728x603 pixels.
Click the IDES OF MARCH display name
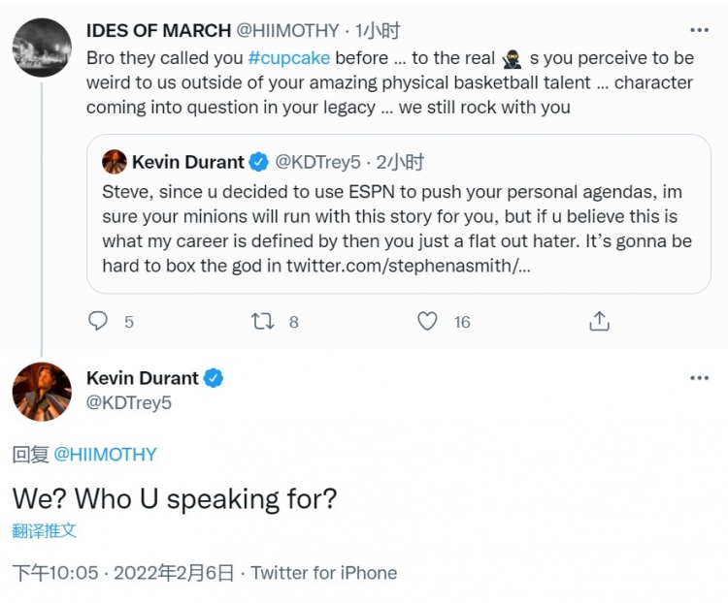point(159,31)
